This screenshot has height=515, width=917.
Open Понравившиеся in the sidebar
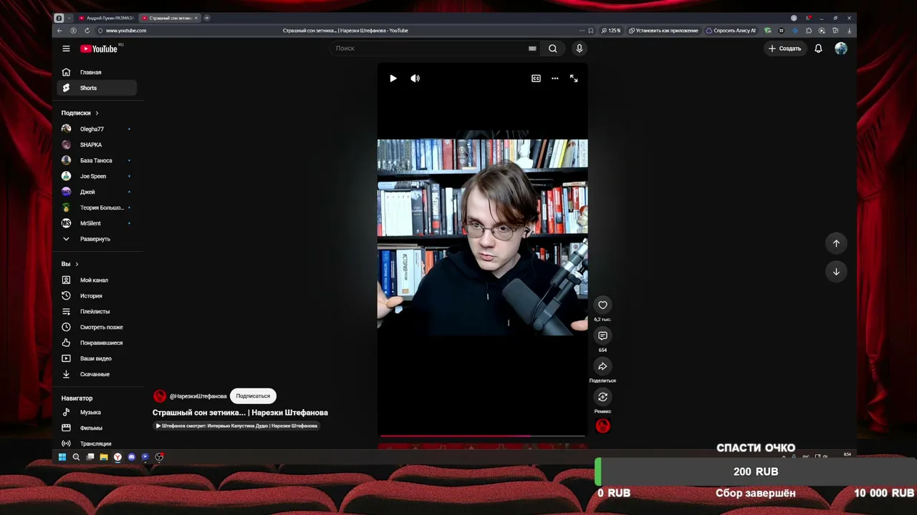pyautogui.click(x=97, y=343)
